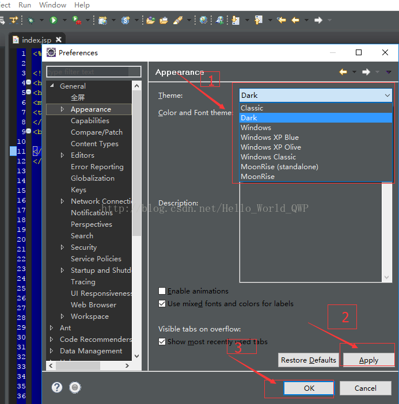The width and height of the screenshot is (399, 404).
Task: Toggle Use mixed fonts and colors checkbox
Action: (162, 303)
